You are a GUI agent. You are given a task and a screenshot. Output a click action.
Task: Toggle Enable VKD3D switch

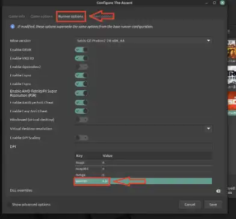(81, 58)
